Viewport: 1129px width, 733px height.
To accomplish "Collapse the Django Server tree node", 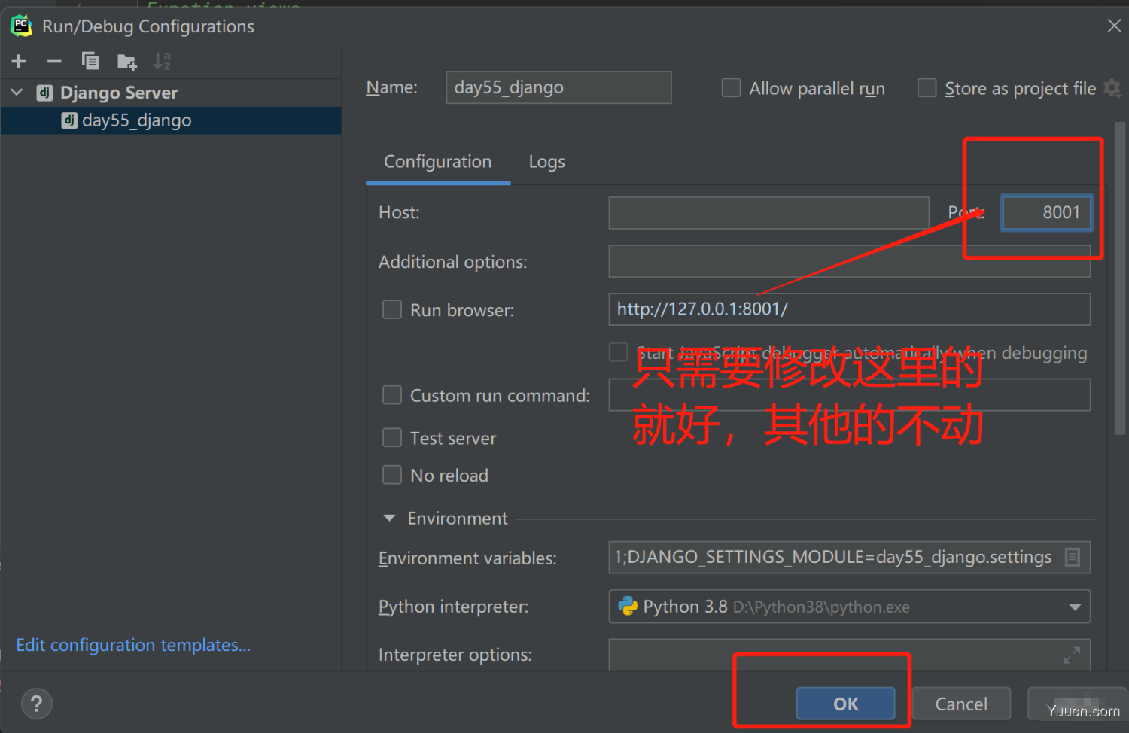I will coord(17,93).
